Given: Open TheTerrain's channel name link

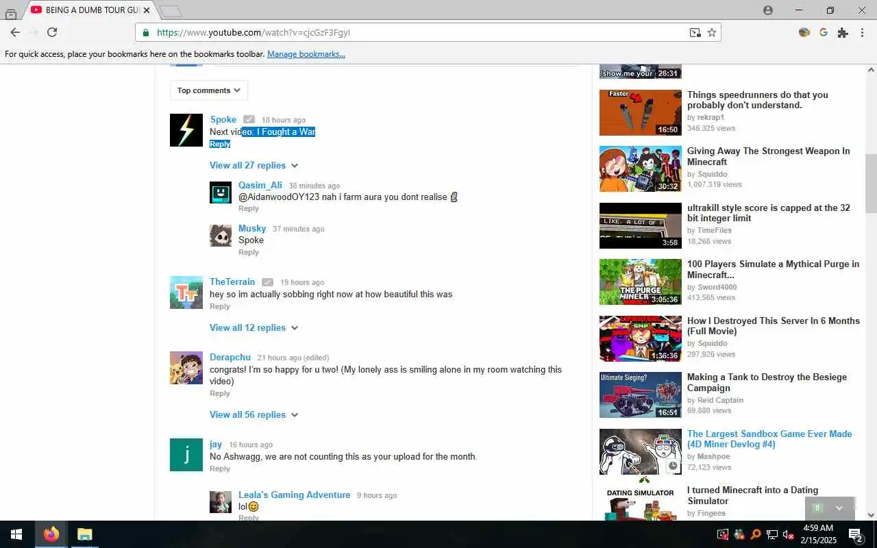Looking at the screenshot, I should [232, 282].
